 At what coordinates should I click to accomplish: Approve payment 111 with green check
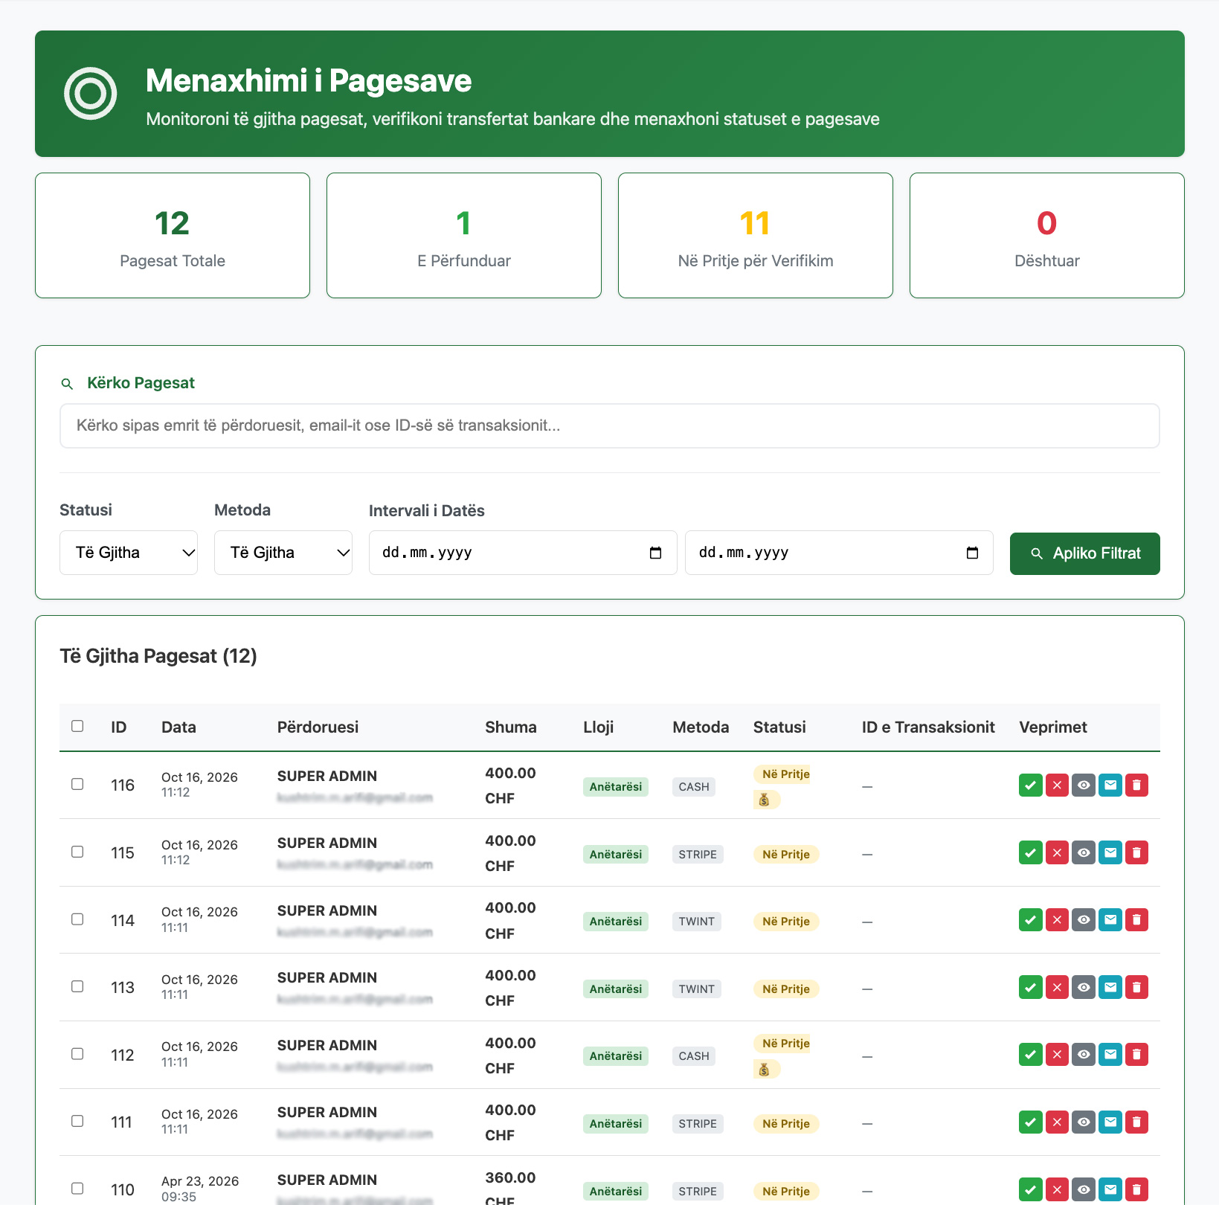coord(1030,1122)
